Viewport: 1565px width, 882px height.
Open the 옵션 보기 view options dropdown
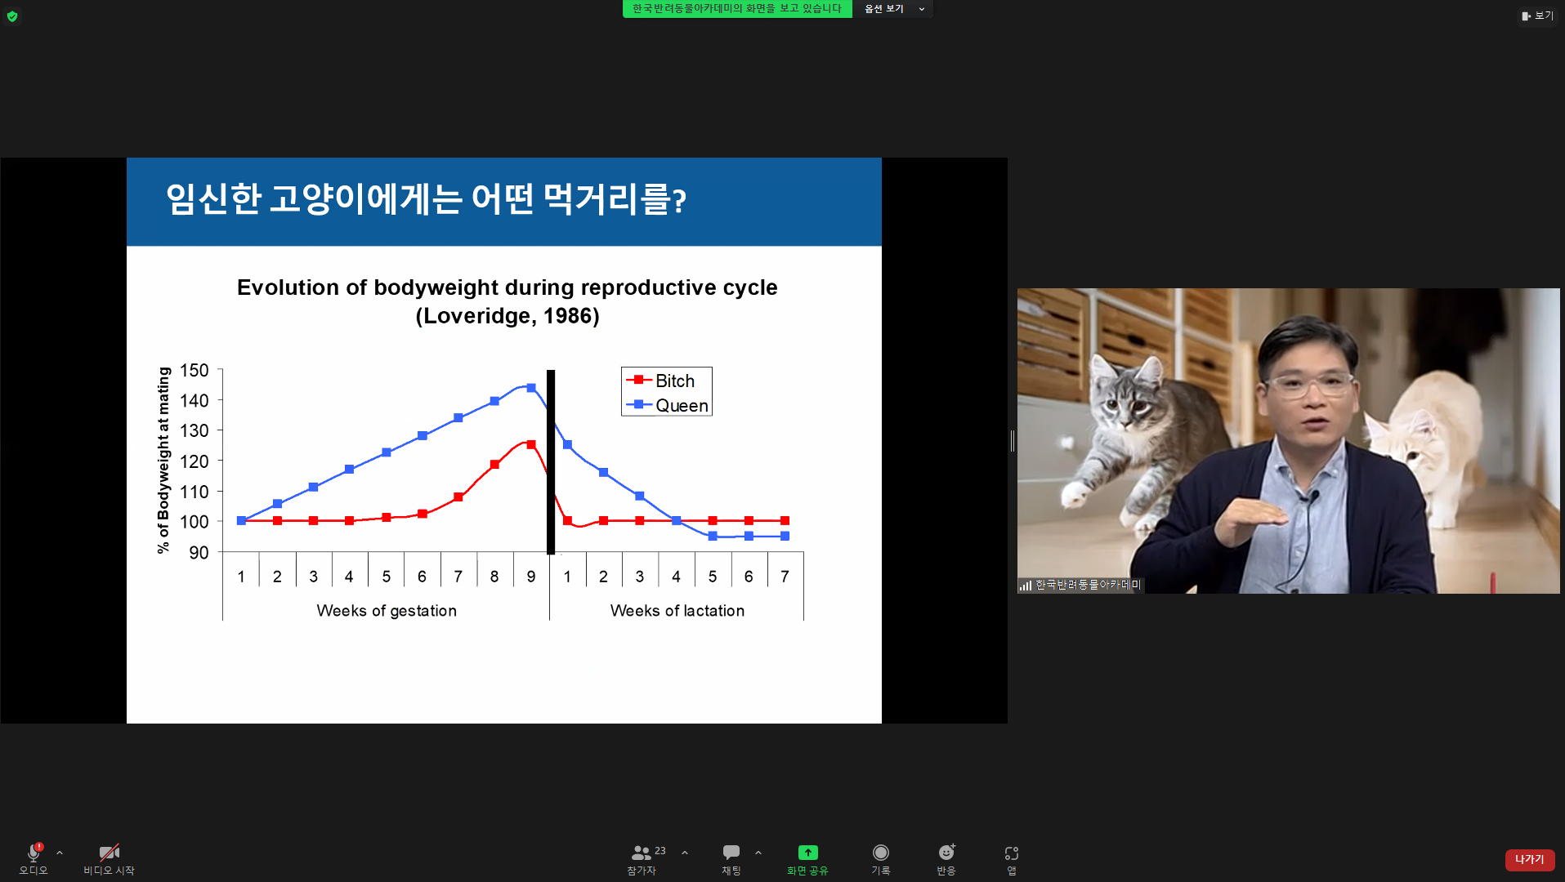(894, 8)
